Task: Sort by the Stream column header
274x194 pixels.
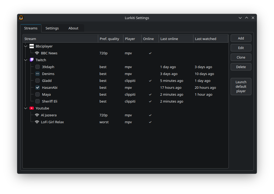Action: [60, 39]
